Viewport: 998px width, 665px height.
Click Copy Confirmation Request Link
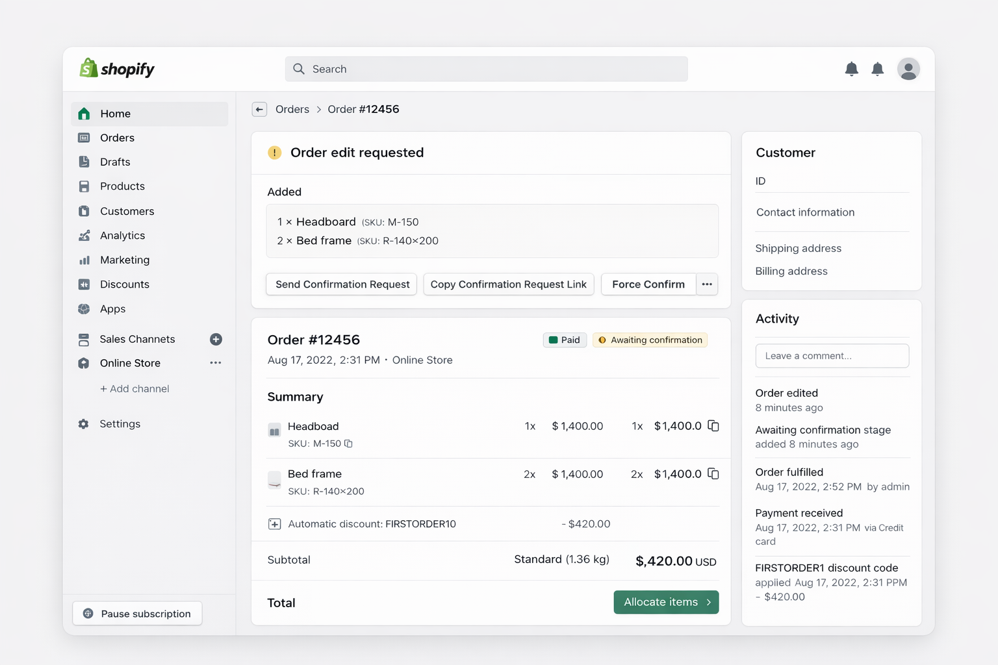click(508, 284)
